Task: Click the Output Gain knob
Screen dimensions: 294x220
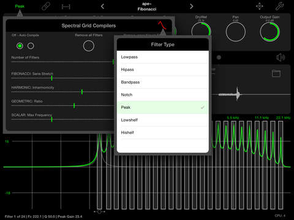Action: 269,32
